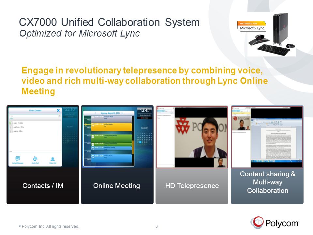The height and width of the screenshot is (235, 313).
Task: Click the Polycom logo at bottom right
Action: tap(275, 222)
